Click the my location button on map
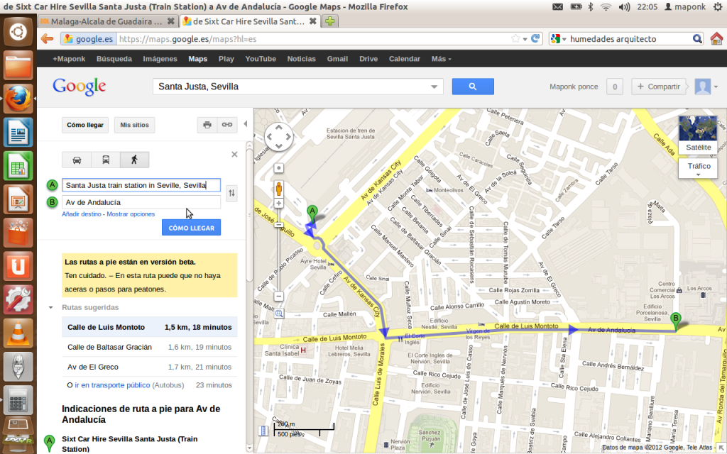727x454 pixels. [278, 168]
